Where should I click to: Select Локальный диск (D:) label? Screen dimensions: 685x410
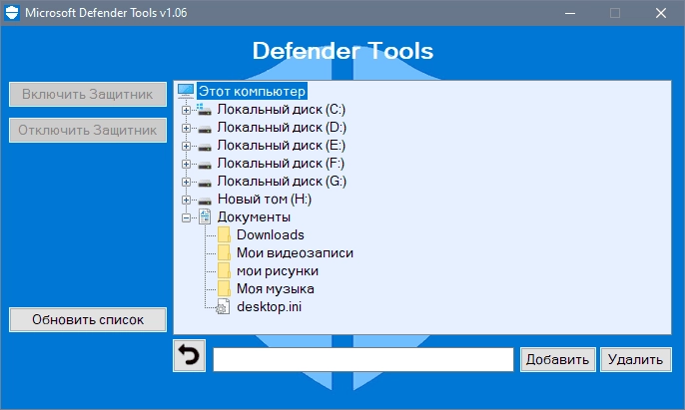point(282,127)
